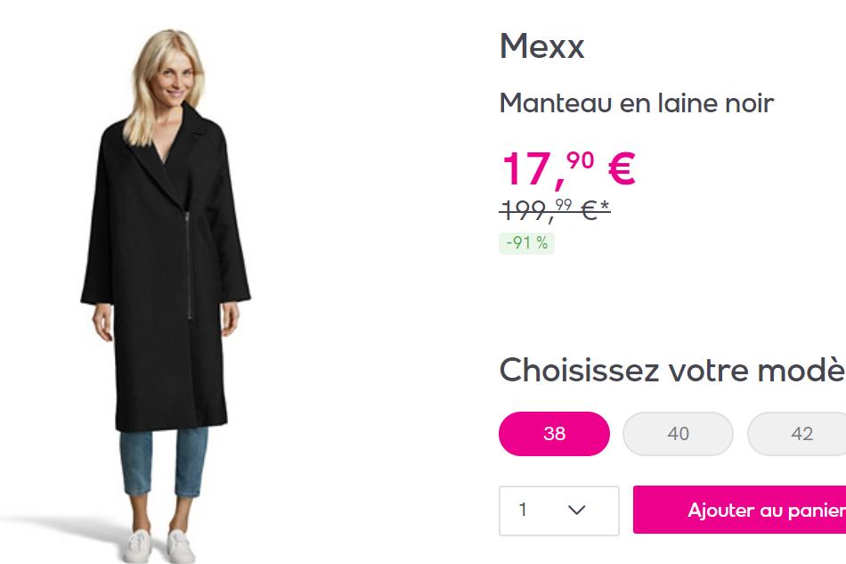Click the product title Manteau en laine noir
The height and width of the screenshot is (564, 846).
point(636,103)
